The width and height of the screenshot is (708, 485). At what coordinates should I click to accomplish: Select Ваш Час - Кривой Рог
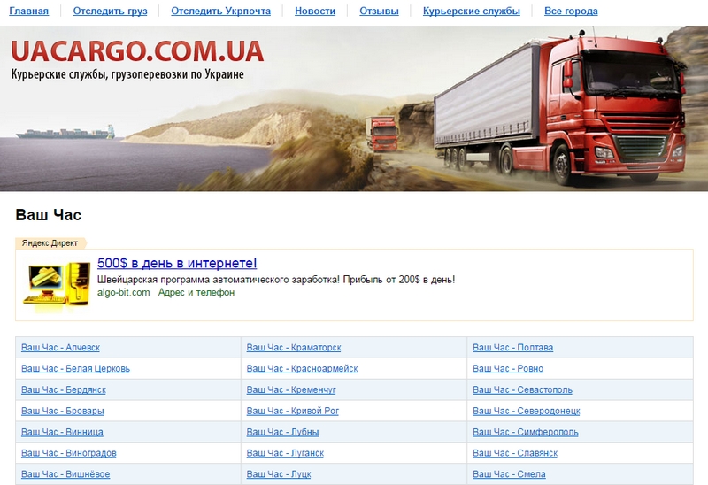[x=293, y=411]
